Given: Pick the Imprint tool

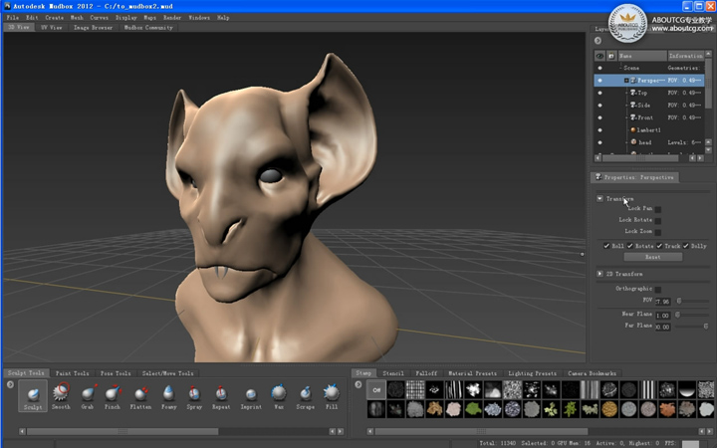Looking at the screenshot, I should pyautogui.click(x=251, y=396).
